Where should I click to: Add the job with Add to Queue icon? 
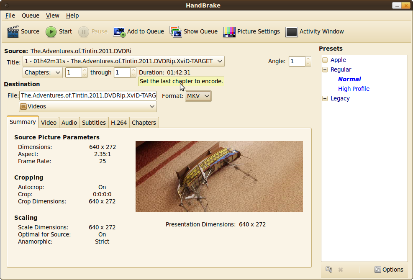tap(119, 32)
